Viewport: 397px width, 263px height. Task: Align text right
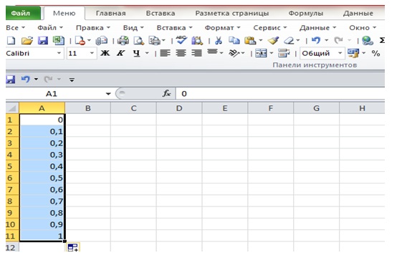[x=196, y=53]
